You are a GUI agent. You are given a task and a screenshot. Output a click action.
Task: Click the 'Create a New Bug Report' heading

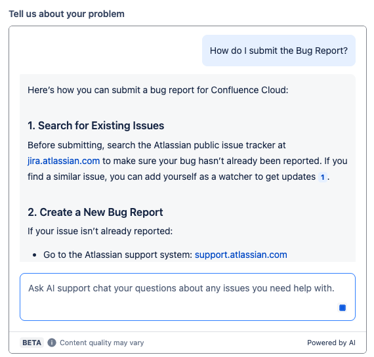95,212
